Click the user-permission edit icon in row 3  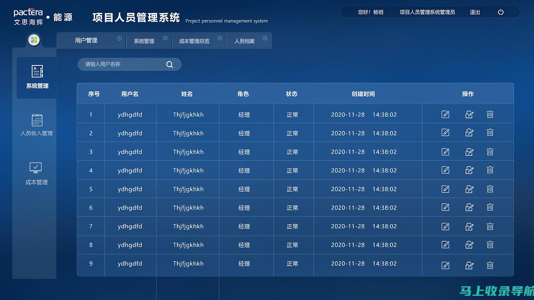pos(469,152)
